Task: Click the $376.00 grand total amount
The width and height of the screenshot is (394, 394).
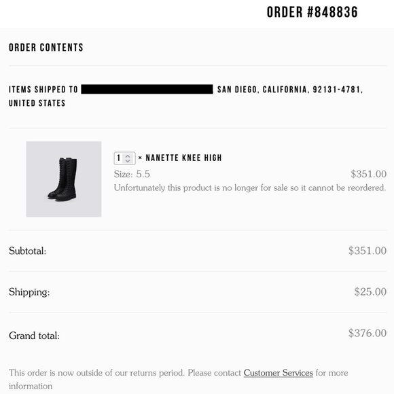Action: pyautogui.click(x=368, y=333)
